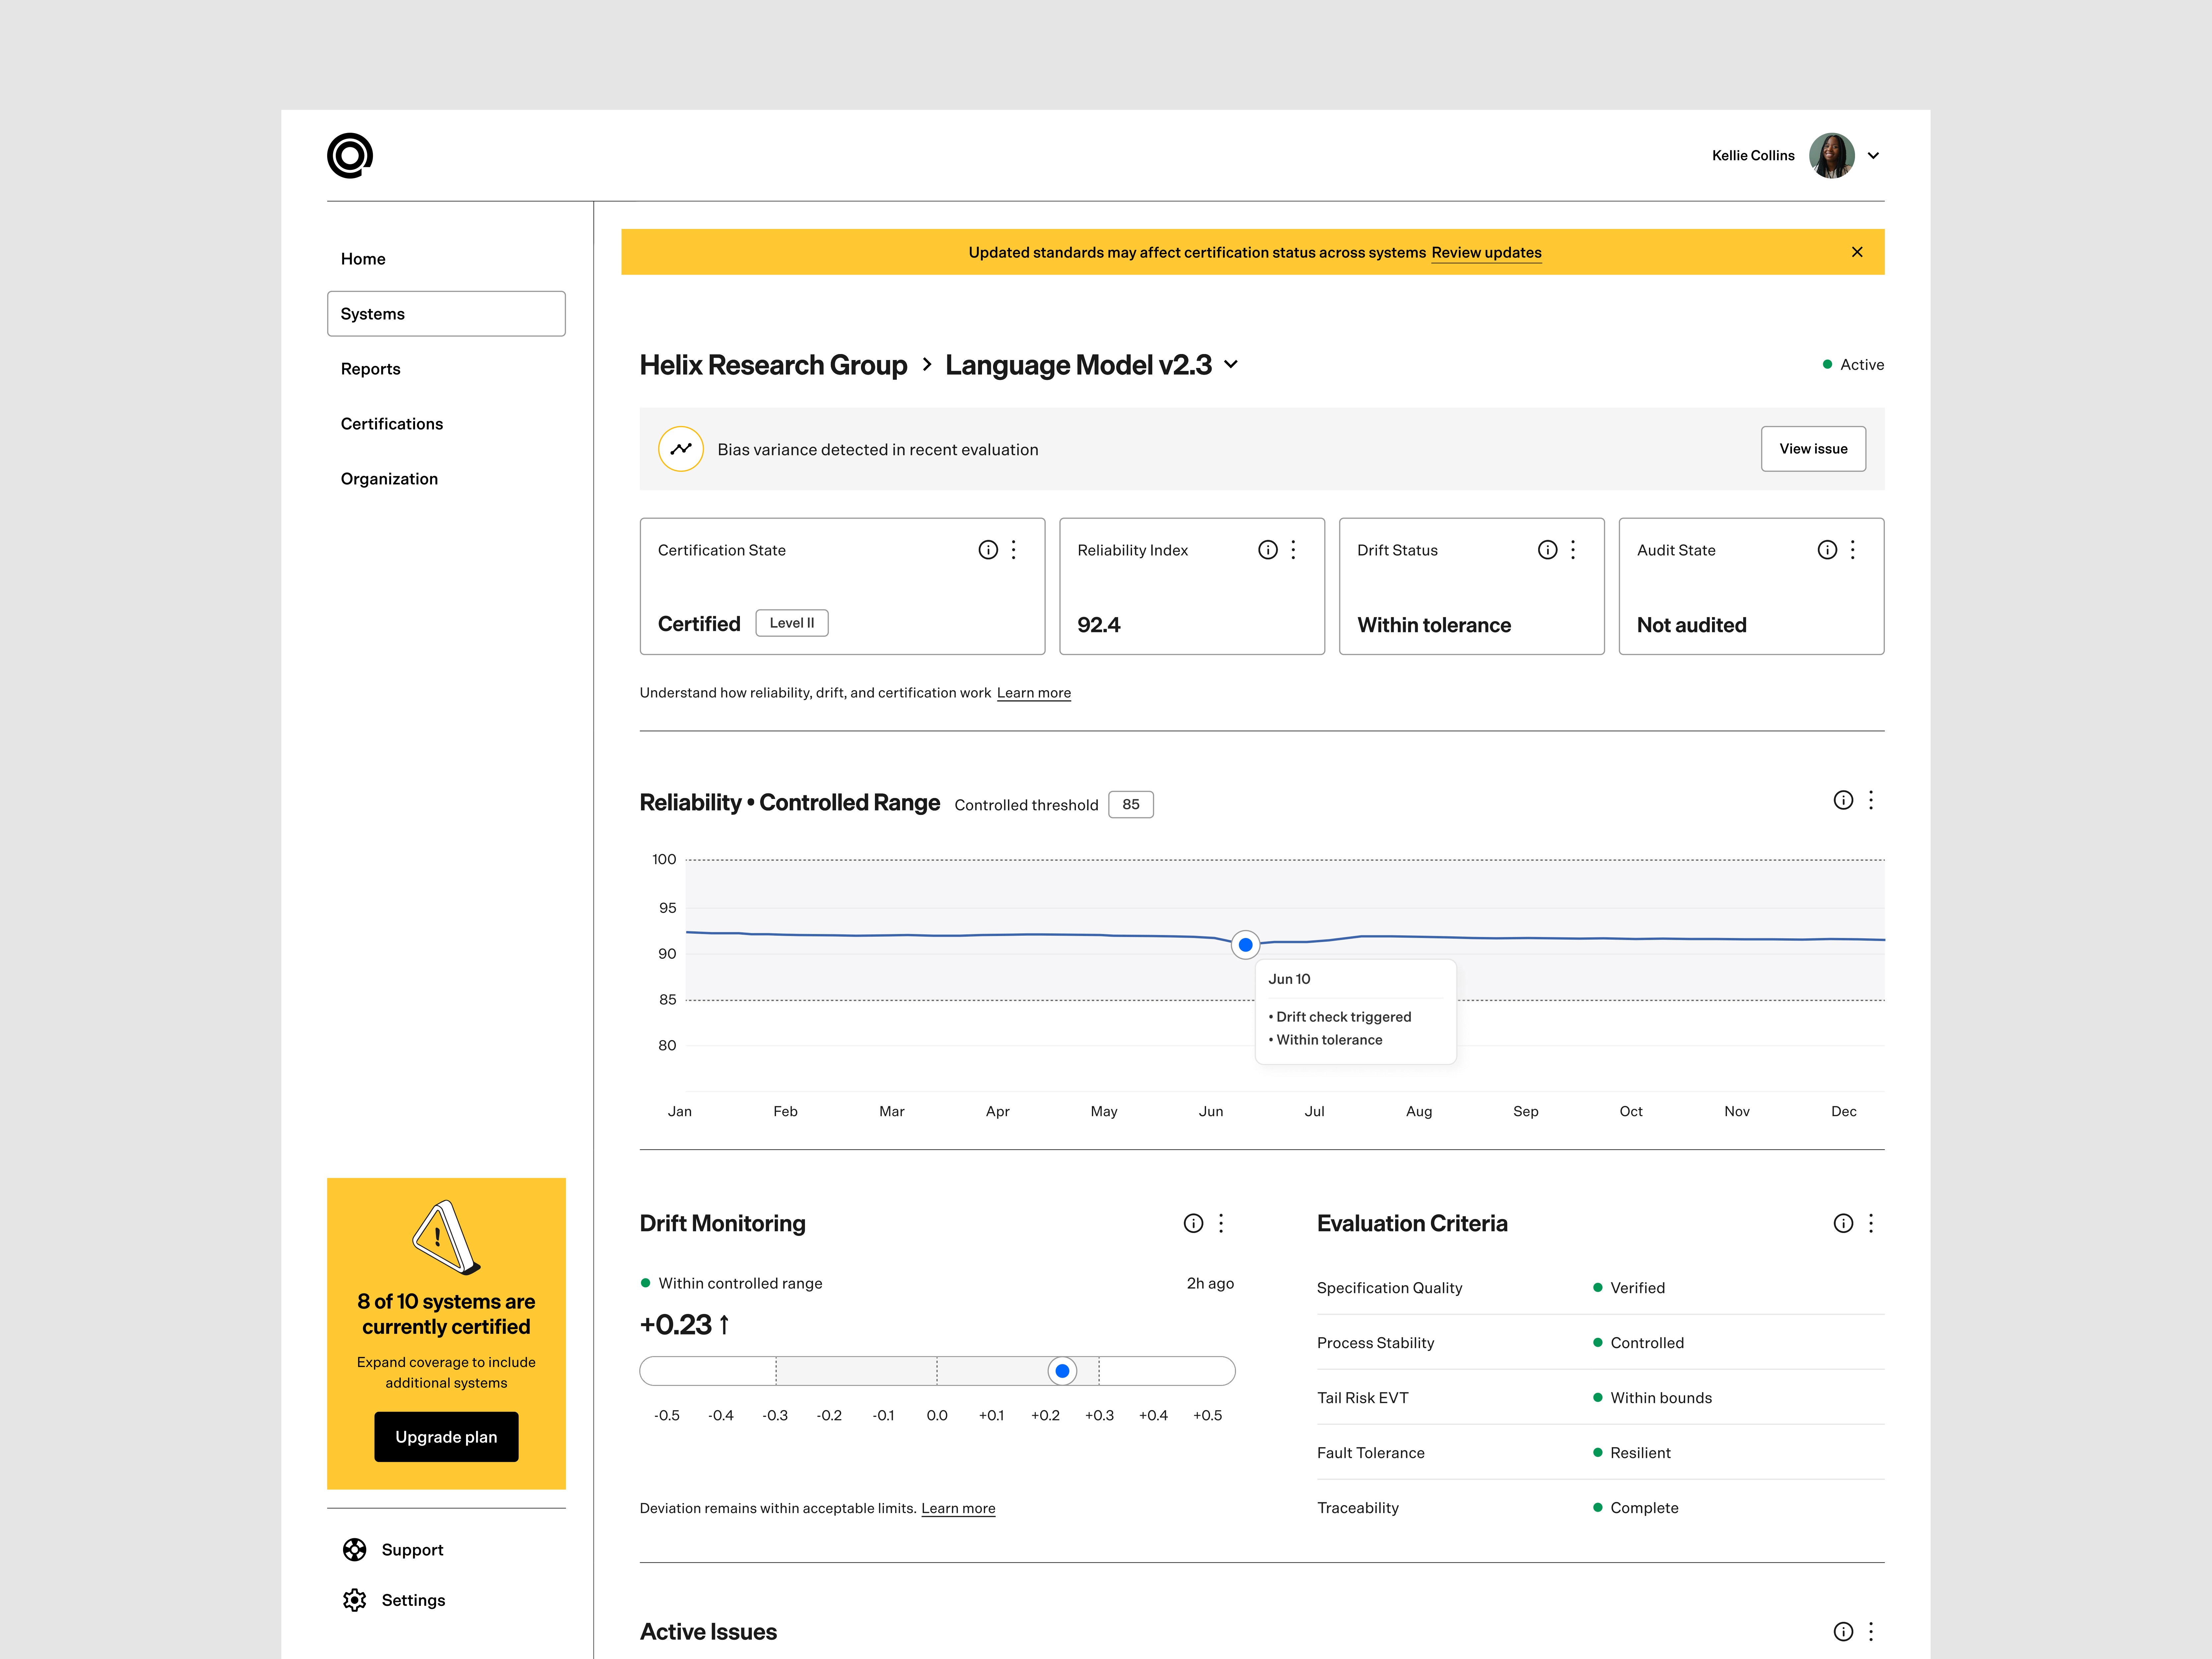Viewport: 2212px width, 1659px height.
Task: Click Traceability Complete row
Action: point(1600,1508)
